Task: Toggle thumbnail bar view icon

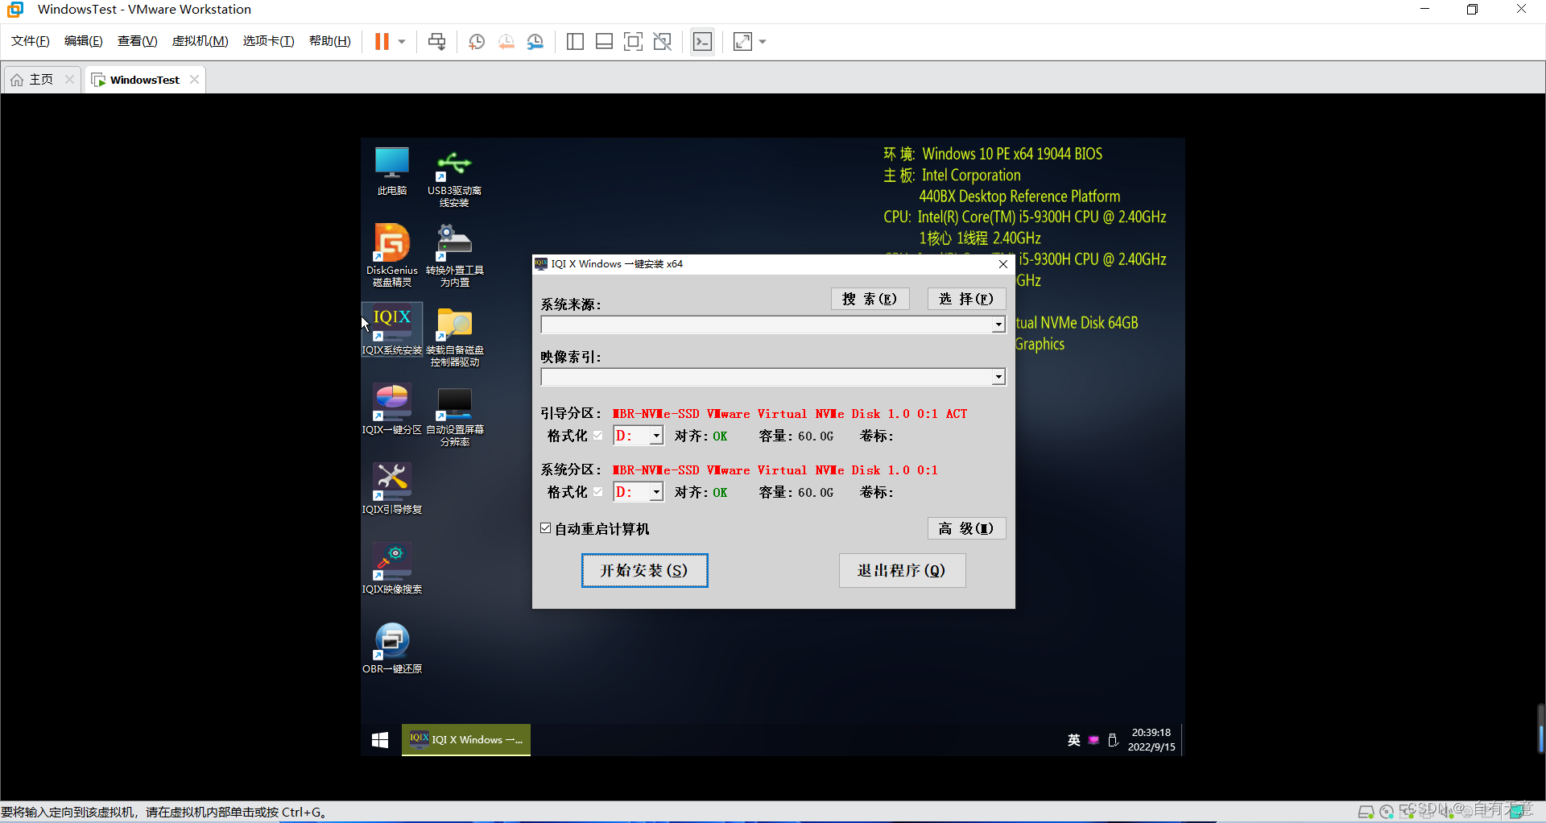Action: click(x=604, y=41)
